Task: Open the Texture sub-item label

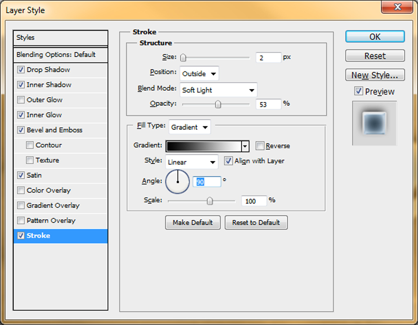Action: (x=47, y=160)
